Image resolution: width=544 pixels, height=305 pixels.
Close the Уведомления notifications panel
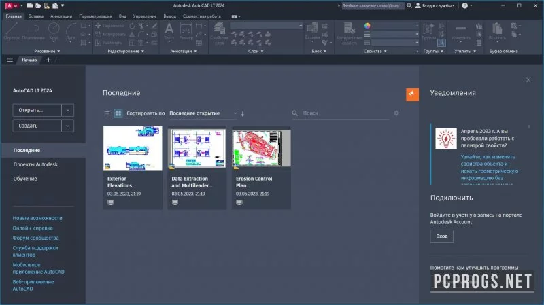(x=528, y=80)
